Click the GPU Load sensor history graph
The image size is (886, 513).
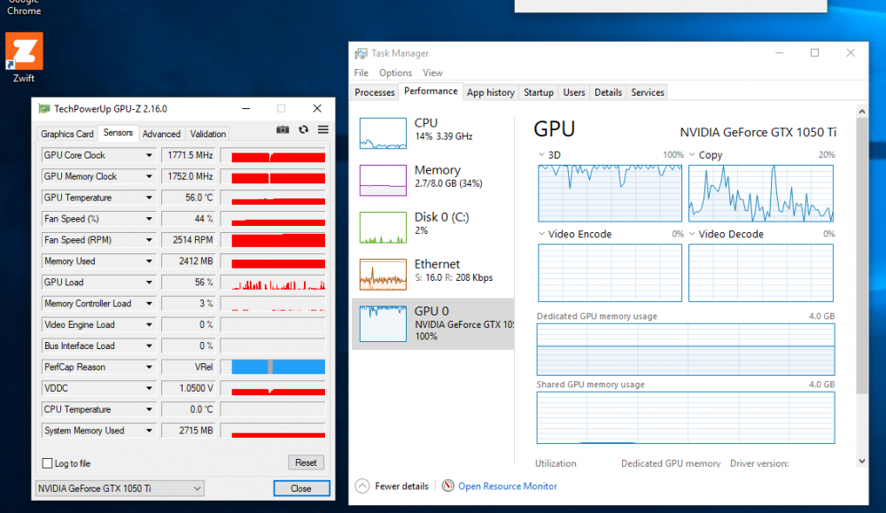click(x=273, y=283)
